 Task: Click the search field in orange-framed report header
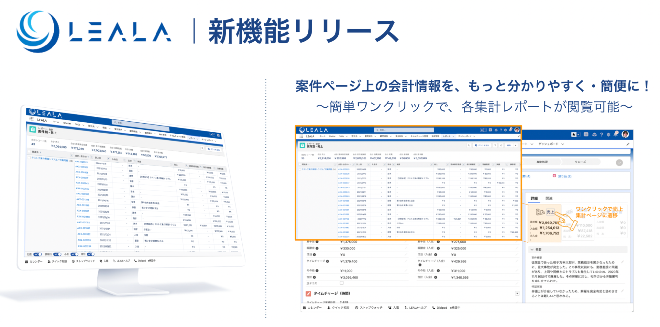pos(404,130)
